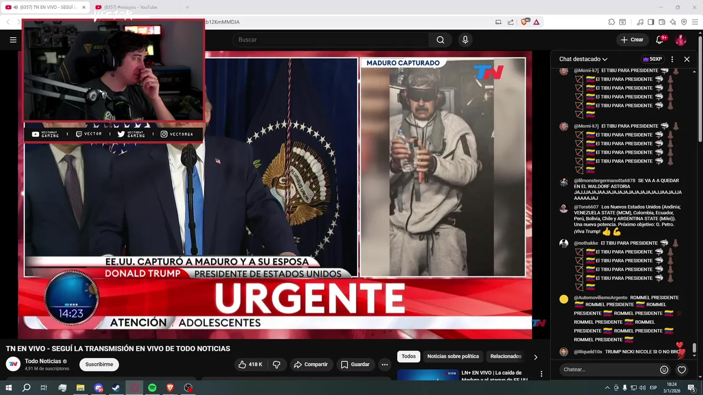Open the Todo Noticias channel link
The height and width of the screenshot is (395, 703).
point(43,361)
